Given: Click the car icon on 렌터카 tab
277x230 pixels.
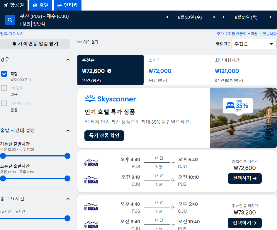Looking at the screenshot, I should [x=59, y=5].
